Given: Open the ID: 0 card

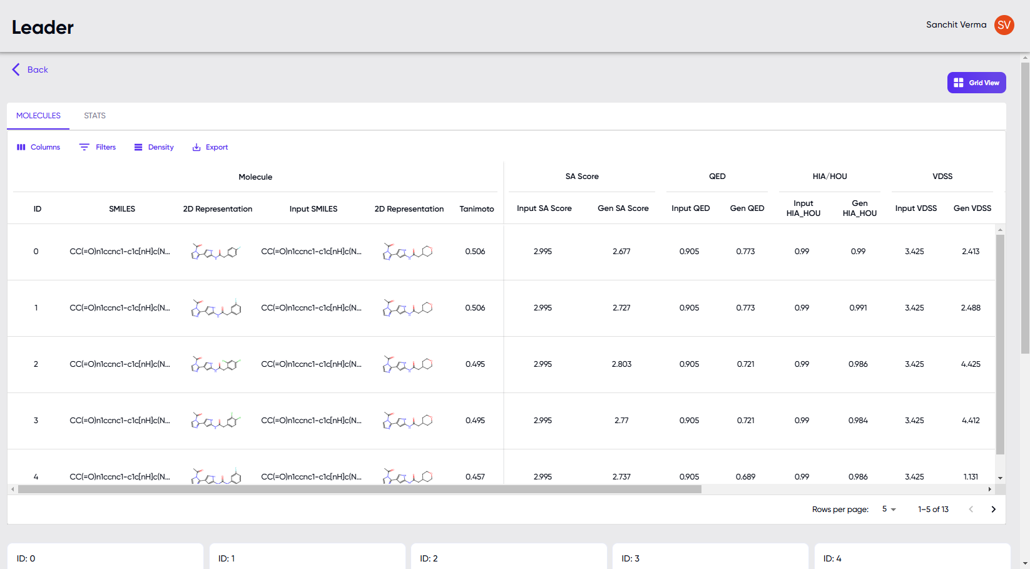Looking at the screenshot, I should coord(105,556).
